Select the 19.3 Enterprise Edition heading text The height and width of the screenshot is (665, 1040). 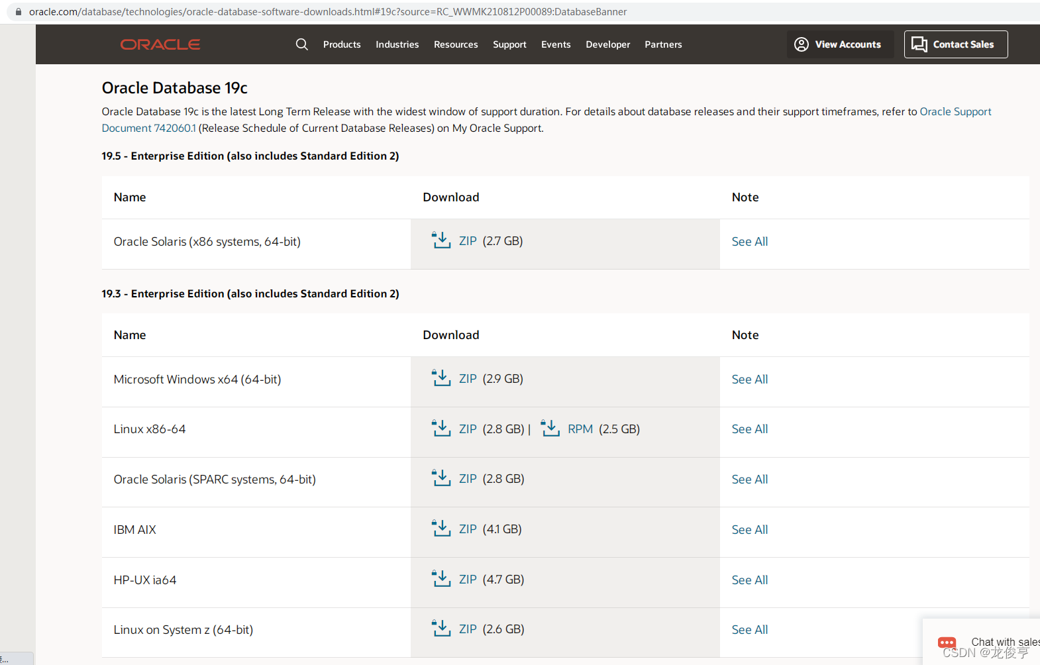coord(250,294)
